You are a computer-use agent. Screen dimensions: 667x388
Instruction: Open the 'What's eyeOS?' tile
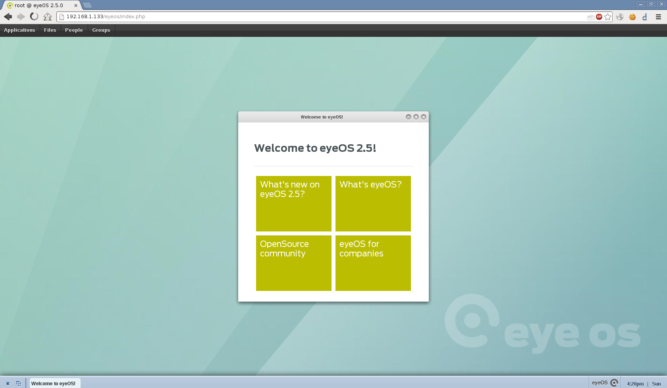coord(373,203)
